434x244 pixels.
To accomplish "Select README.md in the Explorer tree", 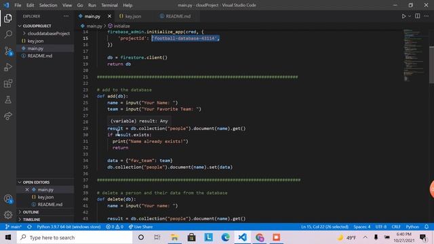I will click(39, 56).
